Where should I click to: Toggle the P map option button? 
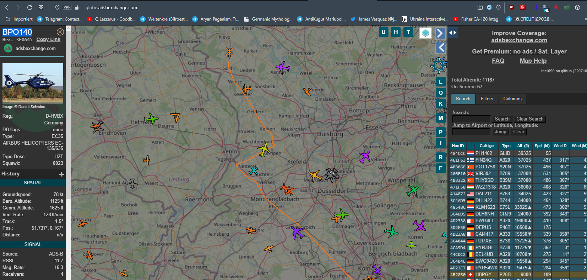441,132
